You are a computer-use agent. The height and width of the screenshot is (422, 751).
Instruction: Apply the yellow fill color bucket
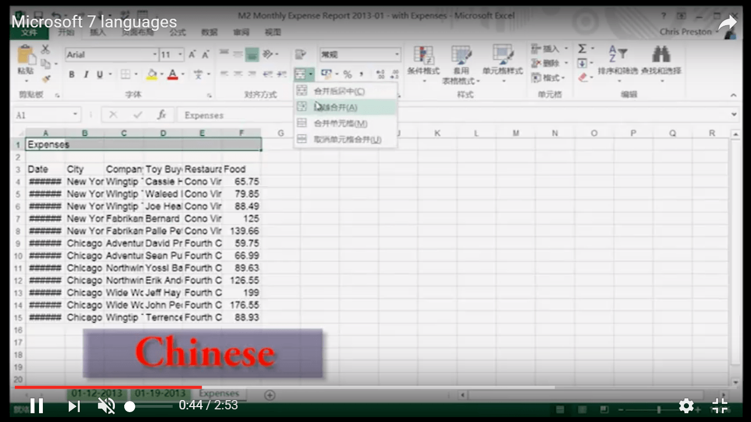pos(152,74)
